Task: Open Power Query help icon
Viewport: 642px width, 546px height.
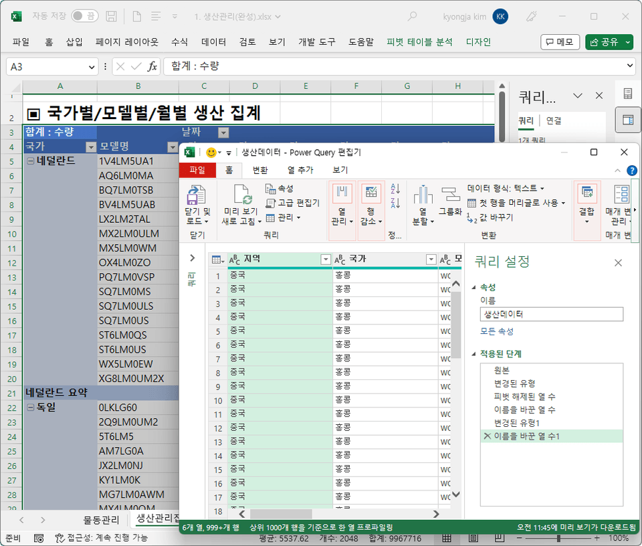Action: point(632,171)
